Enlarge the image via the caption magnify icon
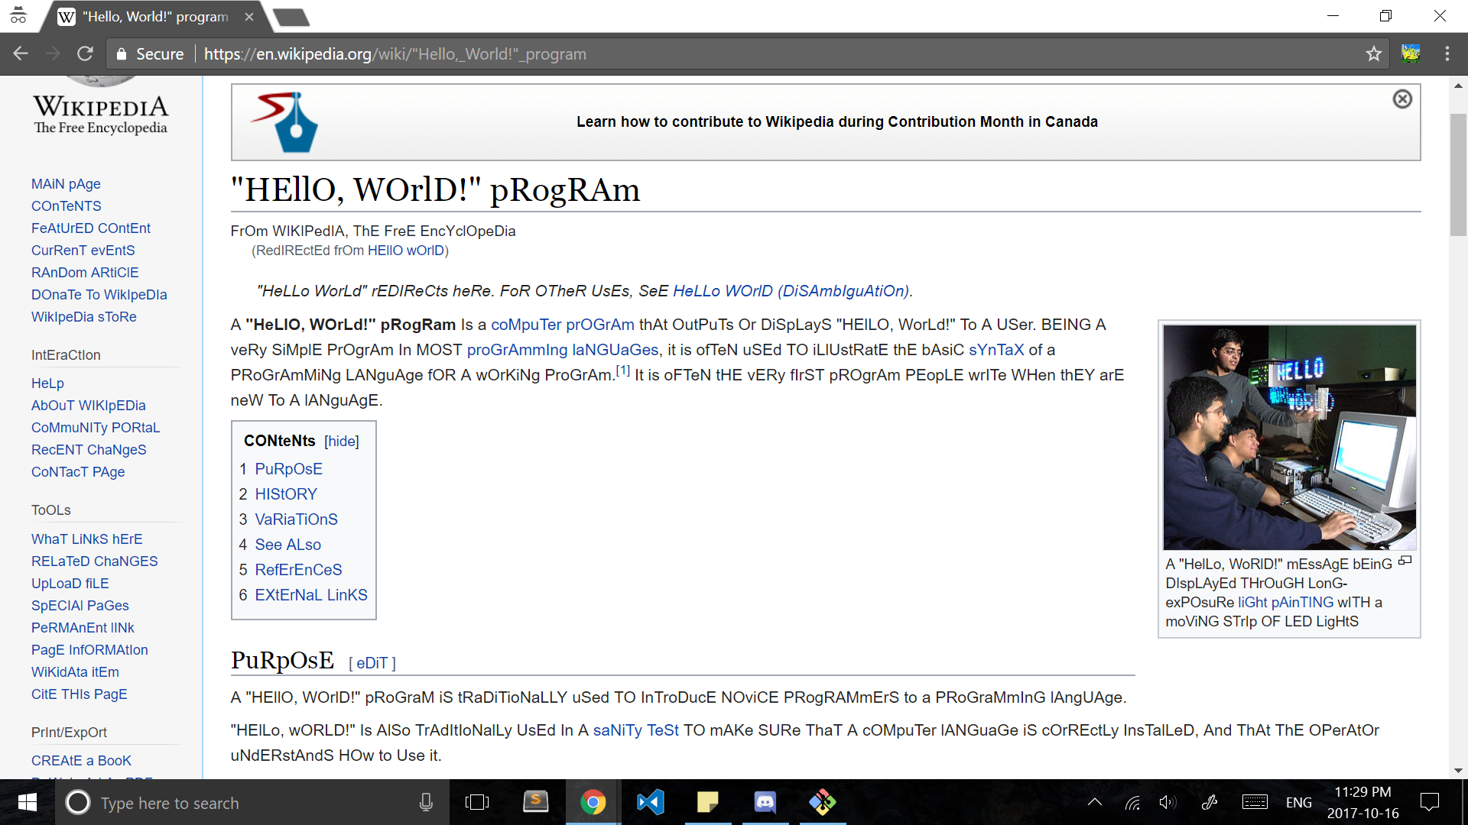Screen dimensions: 1468x825 (1405, 561)
